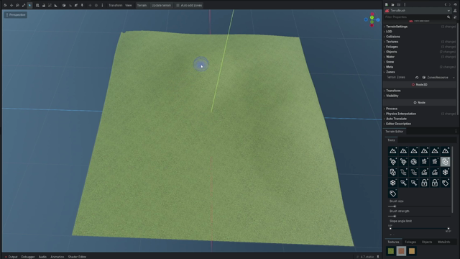Click the 4.7.stable version label
This screenshot has height=259, width=460.
coord(367,257)
